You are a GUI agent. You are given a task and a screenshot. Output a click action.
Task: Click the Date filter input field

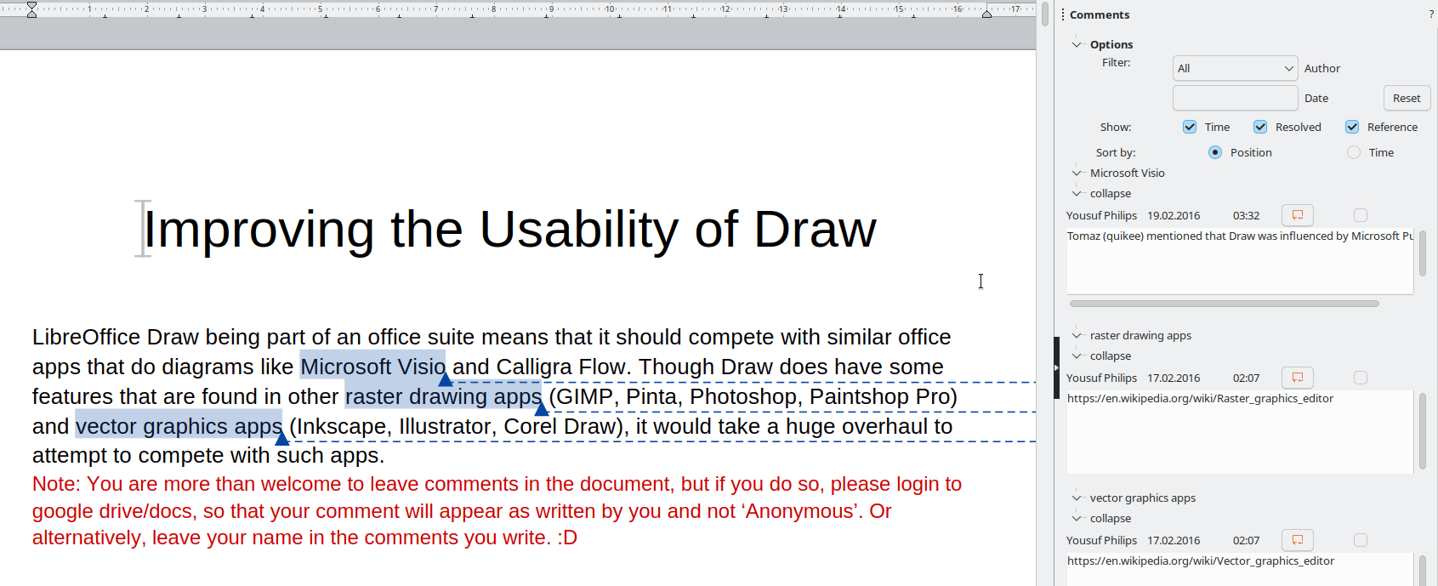tap(1235, 98)
